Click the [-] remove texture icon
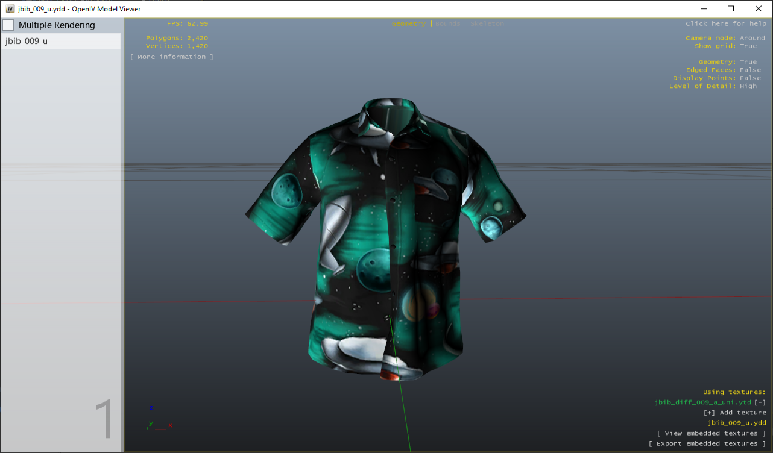Screen dimensions: 773x453 (760, 402)
